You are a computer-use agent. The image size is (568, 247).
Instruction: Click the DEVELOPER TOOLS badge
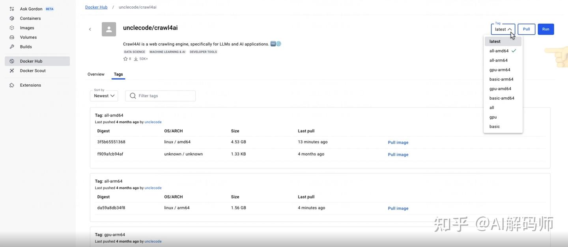(x=203, y=52)
